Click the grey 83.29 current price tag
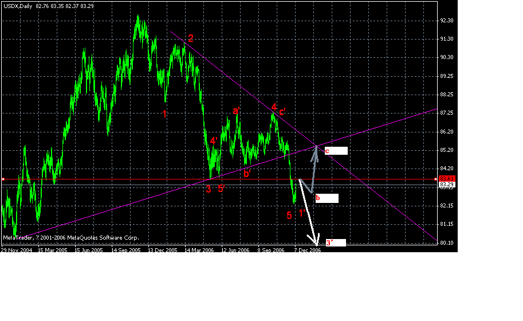Image resolution: width=523 pixels, height=321 pixels. (447, 185)
